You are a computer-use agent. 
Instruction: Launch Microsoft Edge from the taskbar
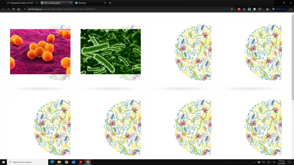[52, 162]
